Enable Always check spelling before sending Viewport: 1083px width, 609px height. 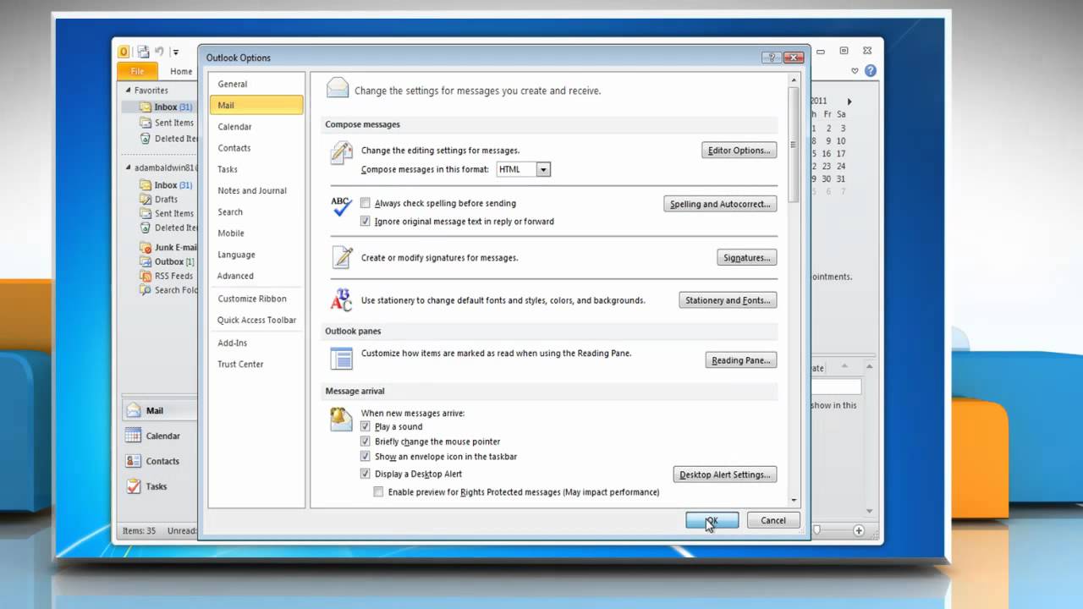(366, 203)
